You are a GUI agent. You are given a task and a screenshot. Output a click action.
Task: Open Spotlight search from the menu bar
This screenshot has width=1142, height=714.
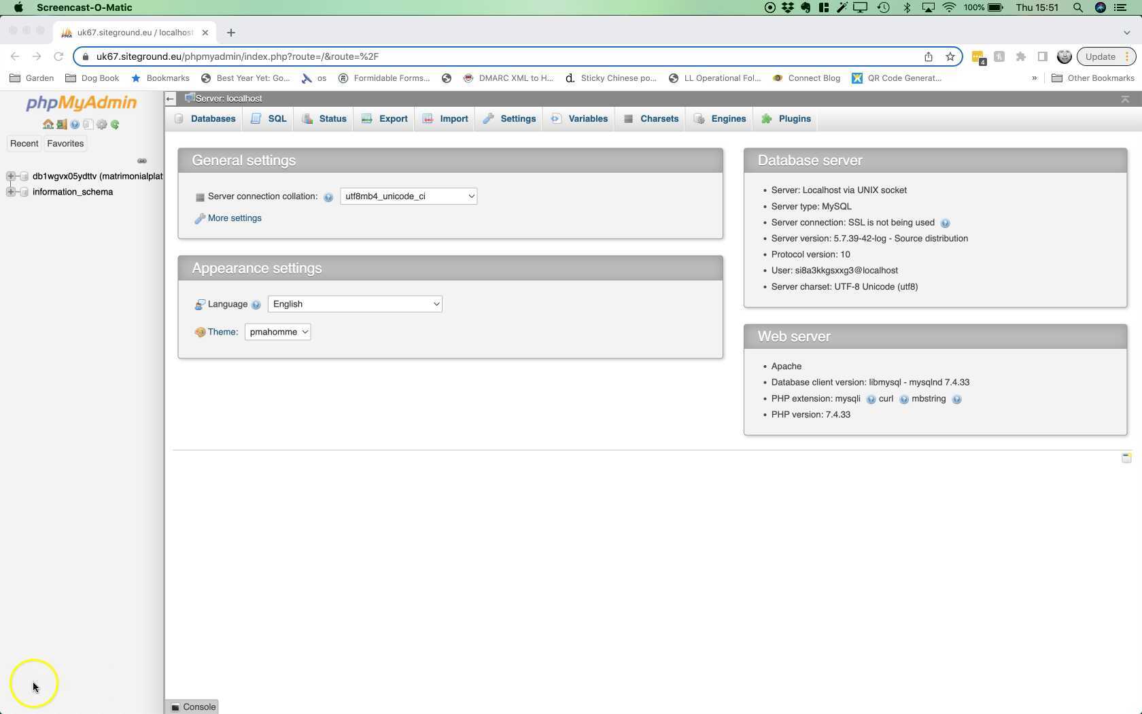[x=1077, y=7]
